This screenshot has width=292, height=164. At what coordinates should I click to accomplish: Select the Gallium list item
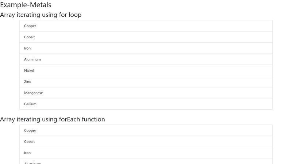pyautogui.click(x=30, y=104)
